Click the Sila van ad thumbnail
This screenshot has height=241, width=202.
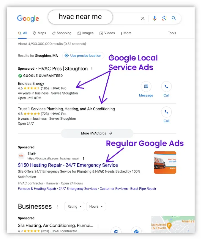(165, 163)
